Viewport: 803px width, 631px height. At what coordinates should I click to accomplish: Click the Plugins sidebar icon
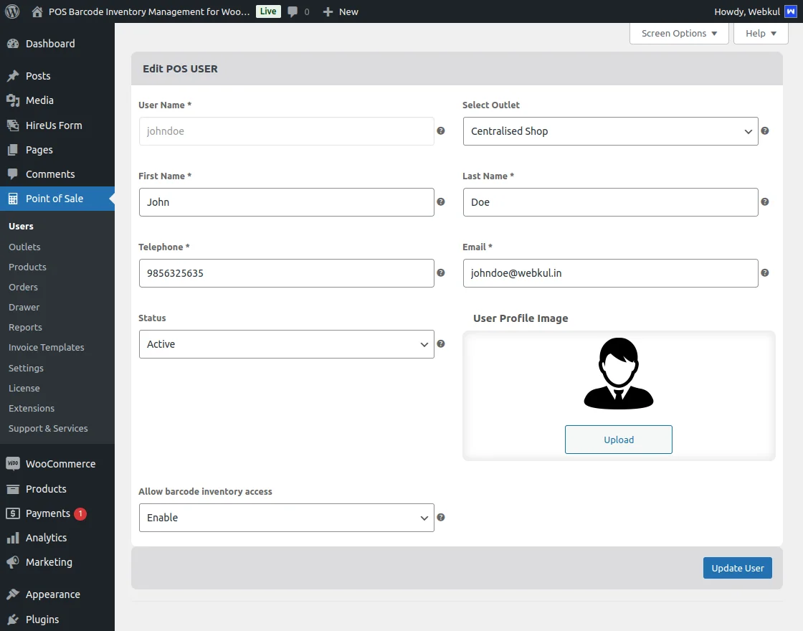13,620
